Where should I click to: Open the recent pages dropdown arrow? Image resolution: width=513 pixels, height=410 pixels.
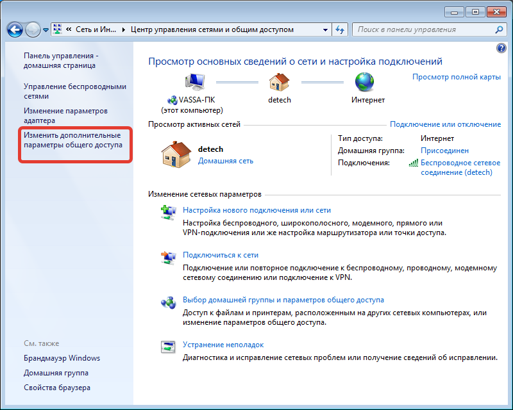pyautogui.click(x=46, y=30)
